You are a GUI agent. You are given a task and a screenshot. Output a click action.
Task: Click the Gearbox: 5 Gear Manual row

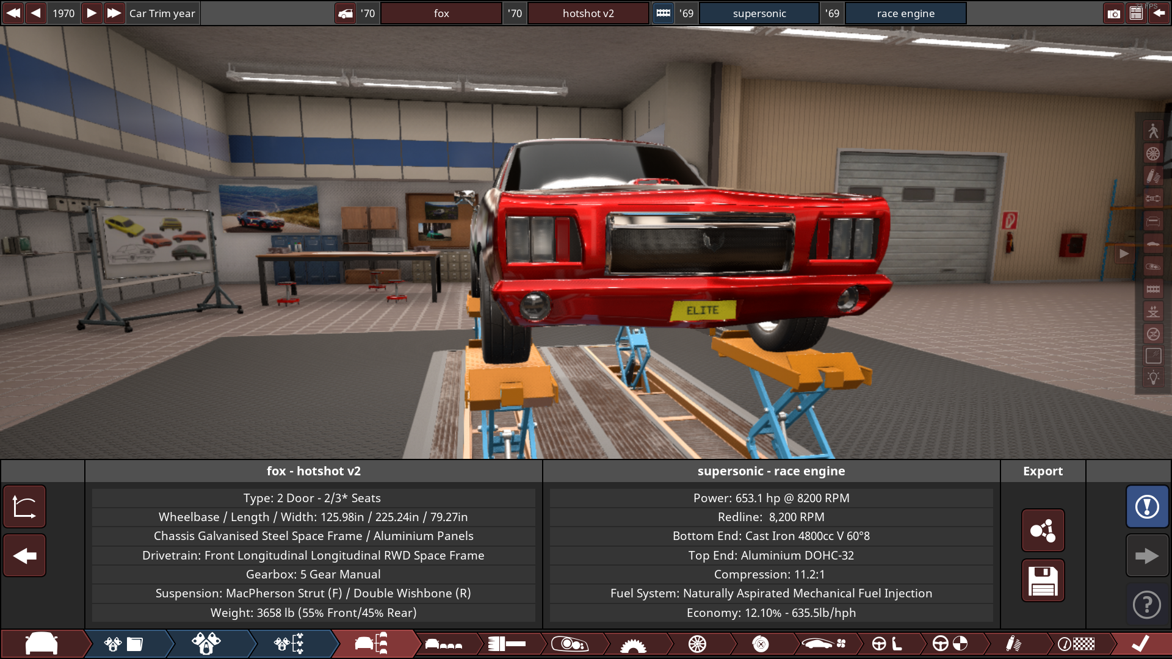coord(314,574)
